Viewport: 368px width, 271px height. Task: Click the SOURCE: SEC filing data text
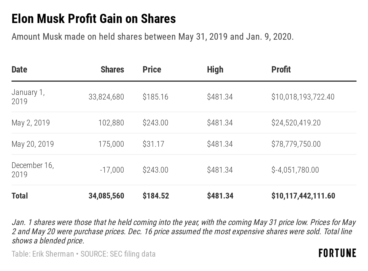pos(118,254)
